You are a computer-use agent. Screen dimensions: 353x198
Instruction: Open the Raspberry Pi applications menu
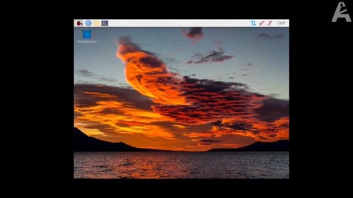tap(79, 23)
